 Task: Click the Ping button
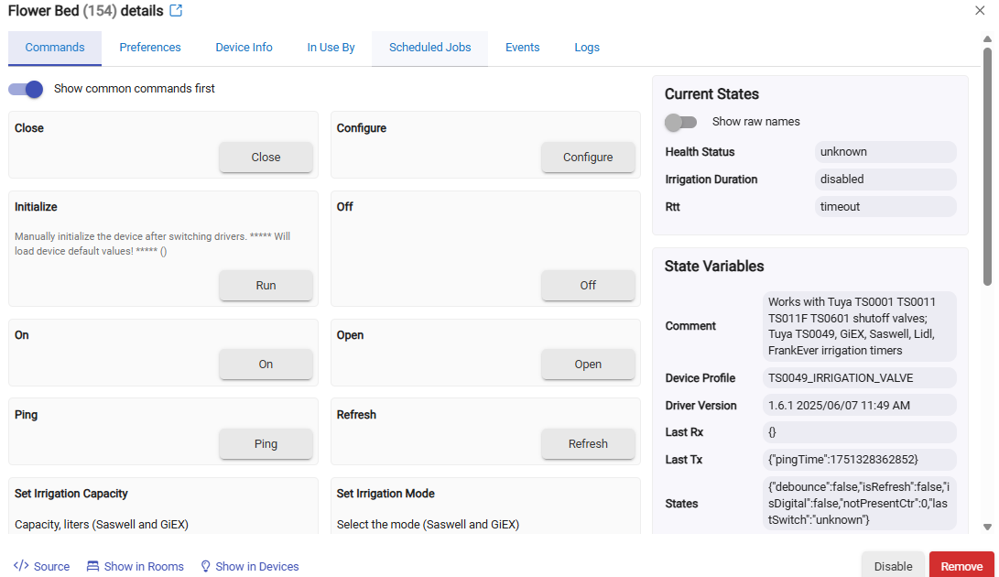[x=266, y=443]
